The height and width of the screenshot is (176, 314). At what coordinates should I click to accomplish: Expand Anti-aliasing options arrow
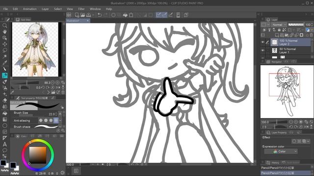(x=60, y=120)
